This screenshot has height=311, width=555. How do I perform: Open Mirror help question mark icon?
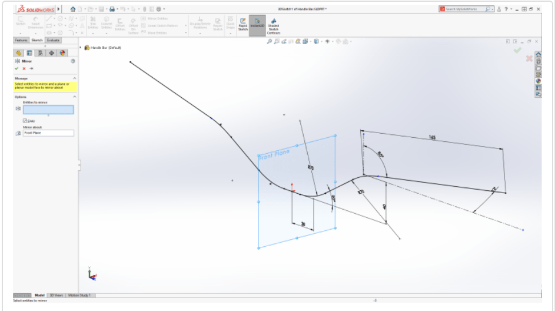[x=73, y=61]
